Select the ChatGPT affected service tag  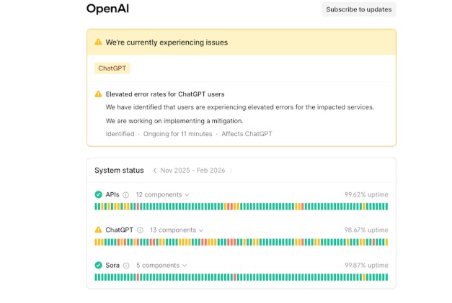[x=112, y=68]
